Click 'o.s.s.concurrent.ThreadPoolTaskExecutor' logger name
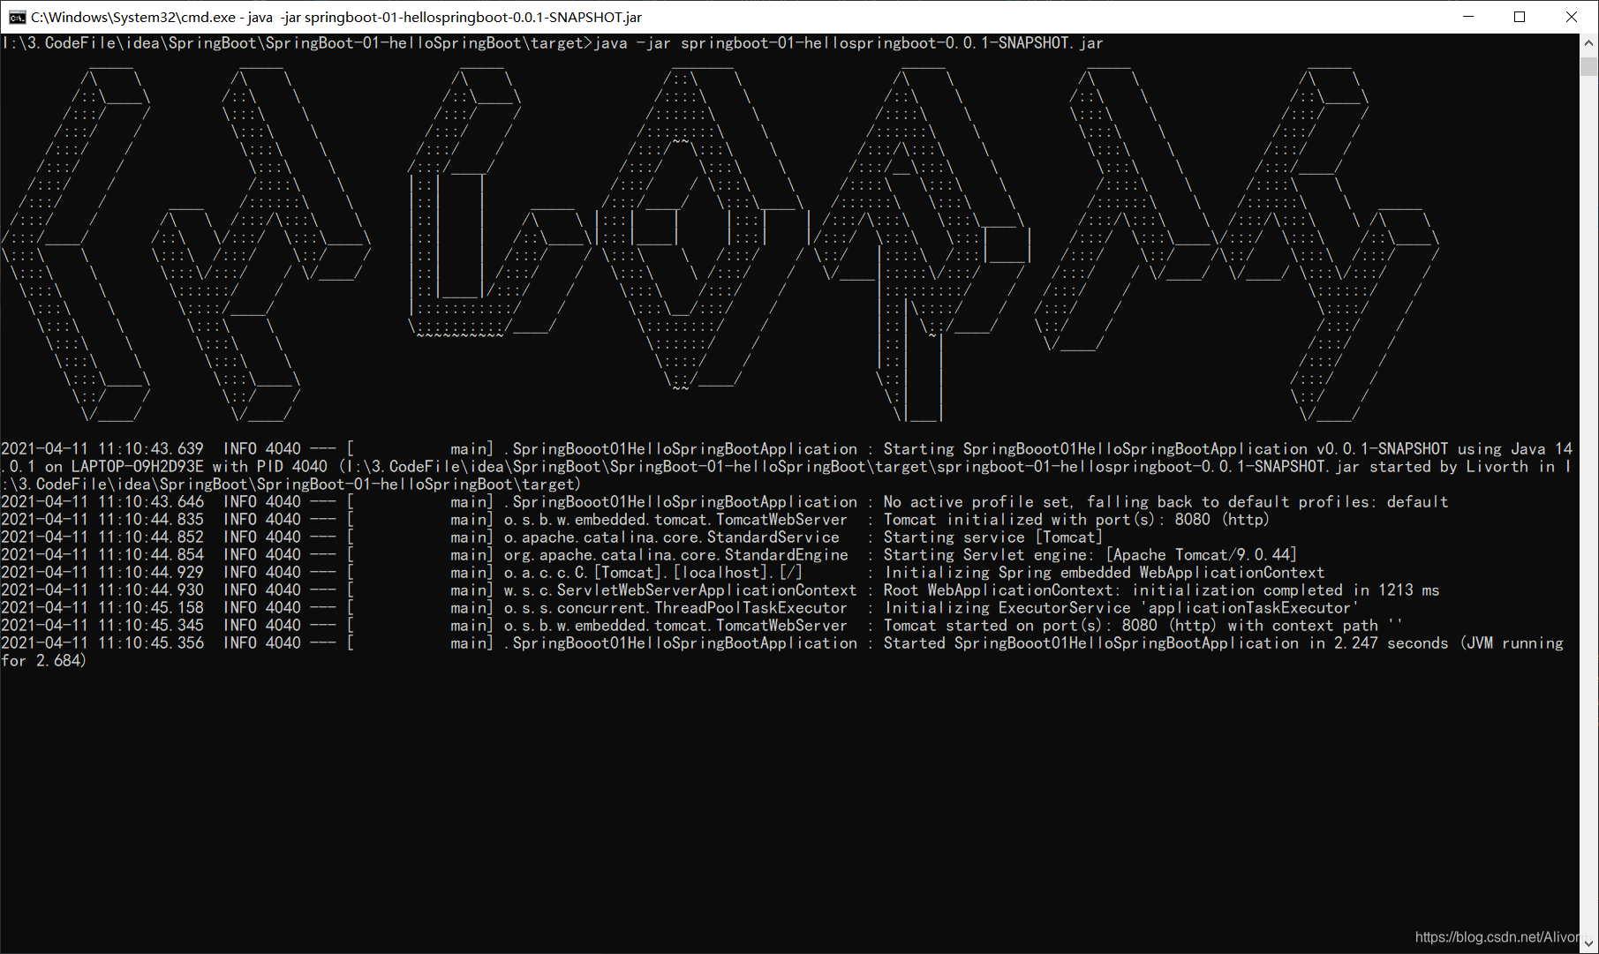Image resolution: width=1599 pixels, height=954 pixels. pos(675,607)
